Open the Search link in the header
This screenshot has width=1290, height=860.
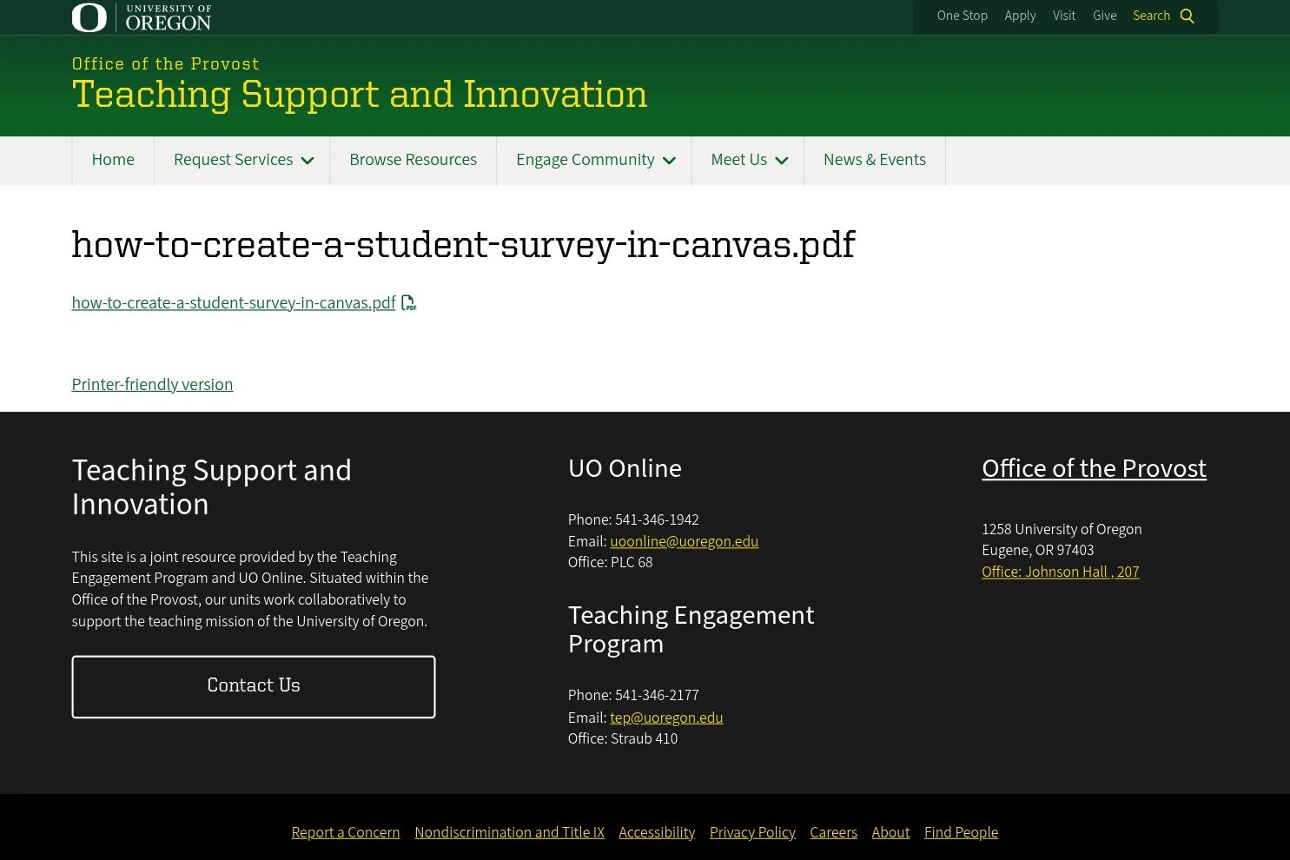click(x=1151, y=17)
